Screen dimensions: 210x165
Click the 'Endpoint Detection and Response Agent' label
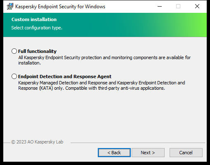[x=65, y=77]
